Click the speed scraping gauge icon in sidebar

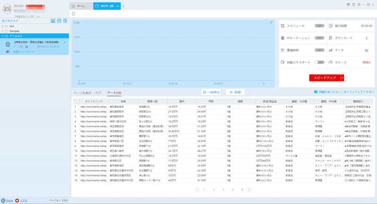(8, 52)
